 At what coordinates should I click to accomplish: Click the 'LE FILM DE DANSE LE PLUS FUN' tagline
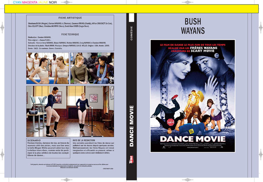[193, 45]
